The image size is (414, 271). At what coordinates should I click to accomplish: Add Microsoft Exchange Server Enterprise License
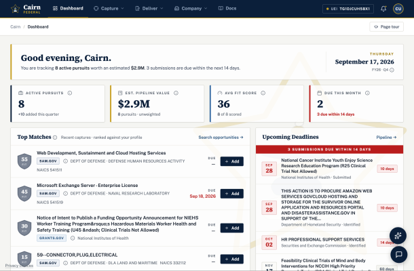coord(232,194)
